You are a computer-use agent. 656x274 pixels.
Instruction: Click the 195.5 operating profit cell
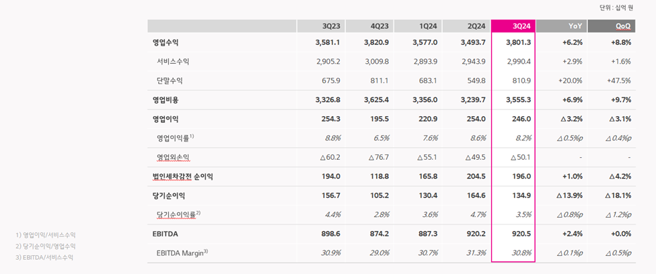[x=381, y=119]
